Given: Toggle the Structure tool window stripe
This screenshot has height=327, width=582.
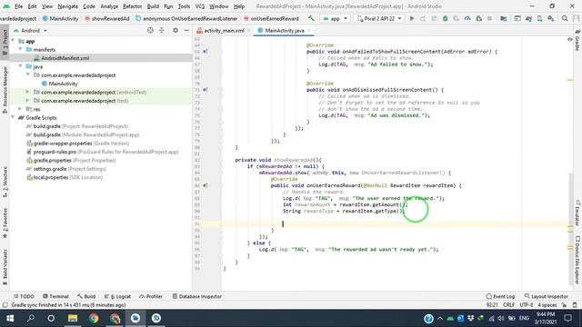Looking at the screenshot, I should (5, 182).
